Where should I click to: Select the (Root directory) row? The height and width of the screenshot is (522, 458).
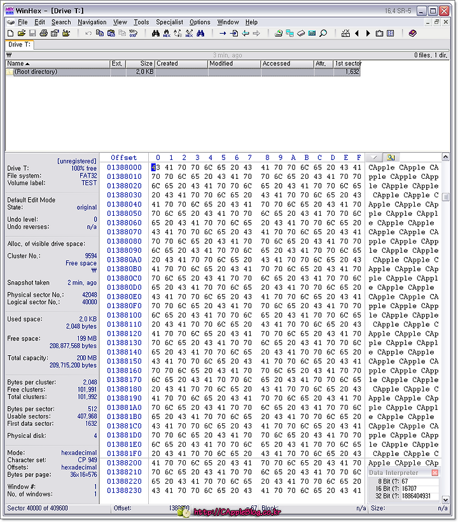pyautogui.click(x=183, y=72)
